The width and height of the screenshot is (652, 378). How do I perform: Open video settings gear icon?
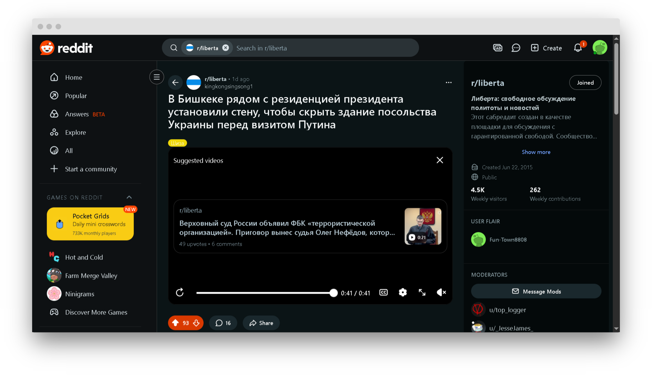tap(402, 293)
